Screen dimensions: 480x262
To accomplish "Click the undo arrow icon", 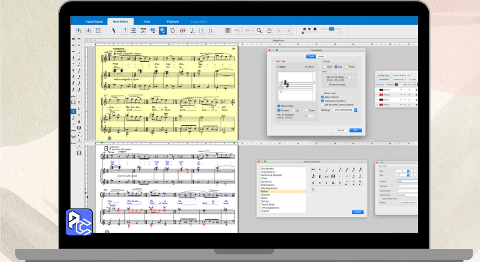I will (237, 31).
